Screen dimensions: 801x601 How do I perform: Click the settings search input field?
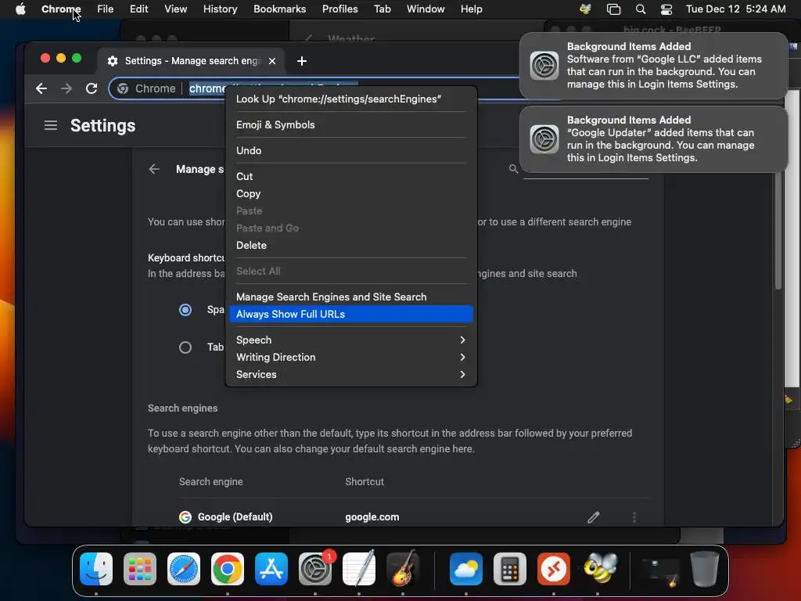pyautogui.click(x=585, y=169)
